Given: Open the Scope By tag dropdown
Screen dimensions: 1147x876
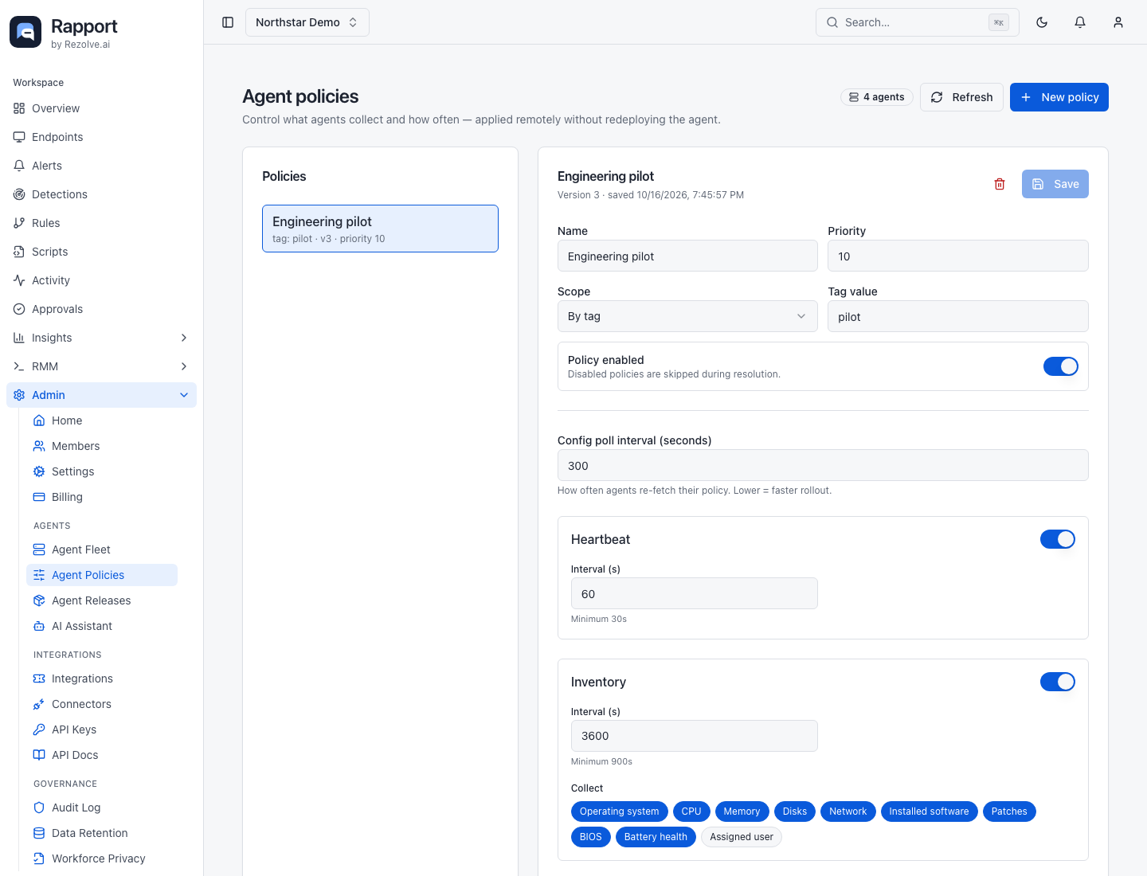Looking at the screenshot, I should point(687,316).
